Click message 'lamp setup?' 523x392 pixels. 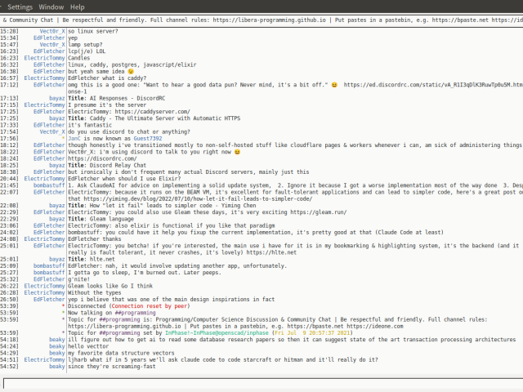85,45
